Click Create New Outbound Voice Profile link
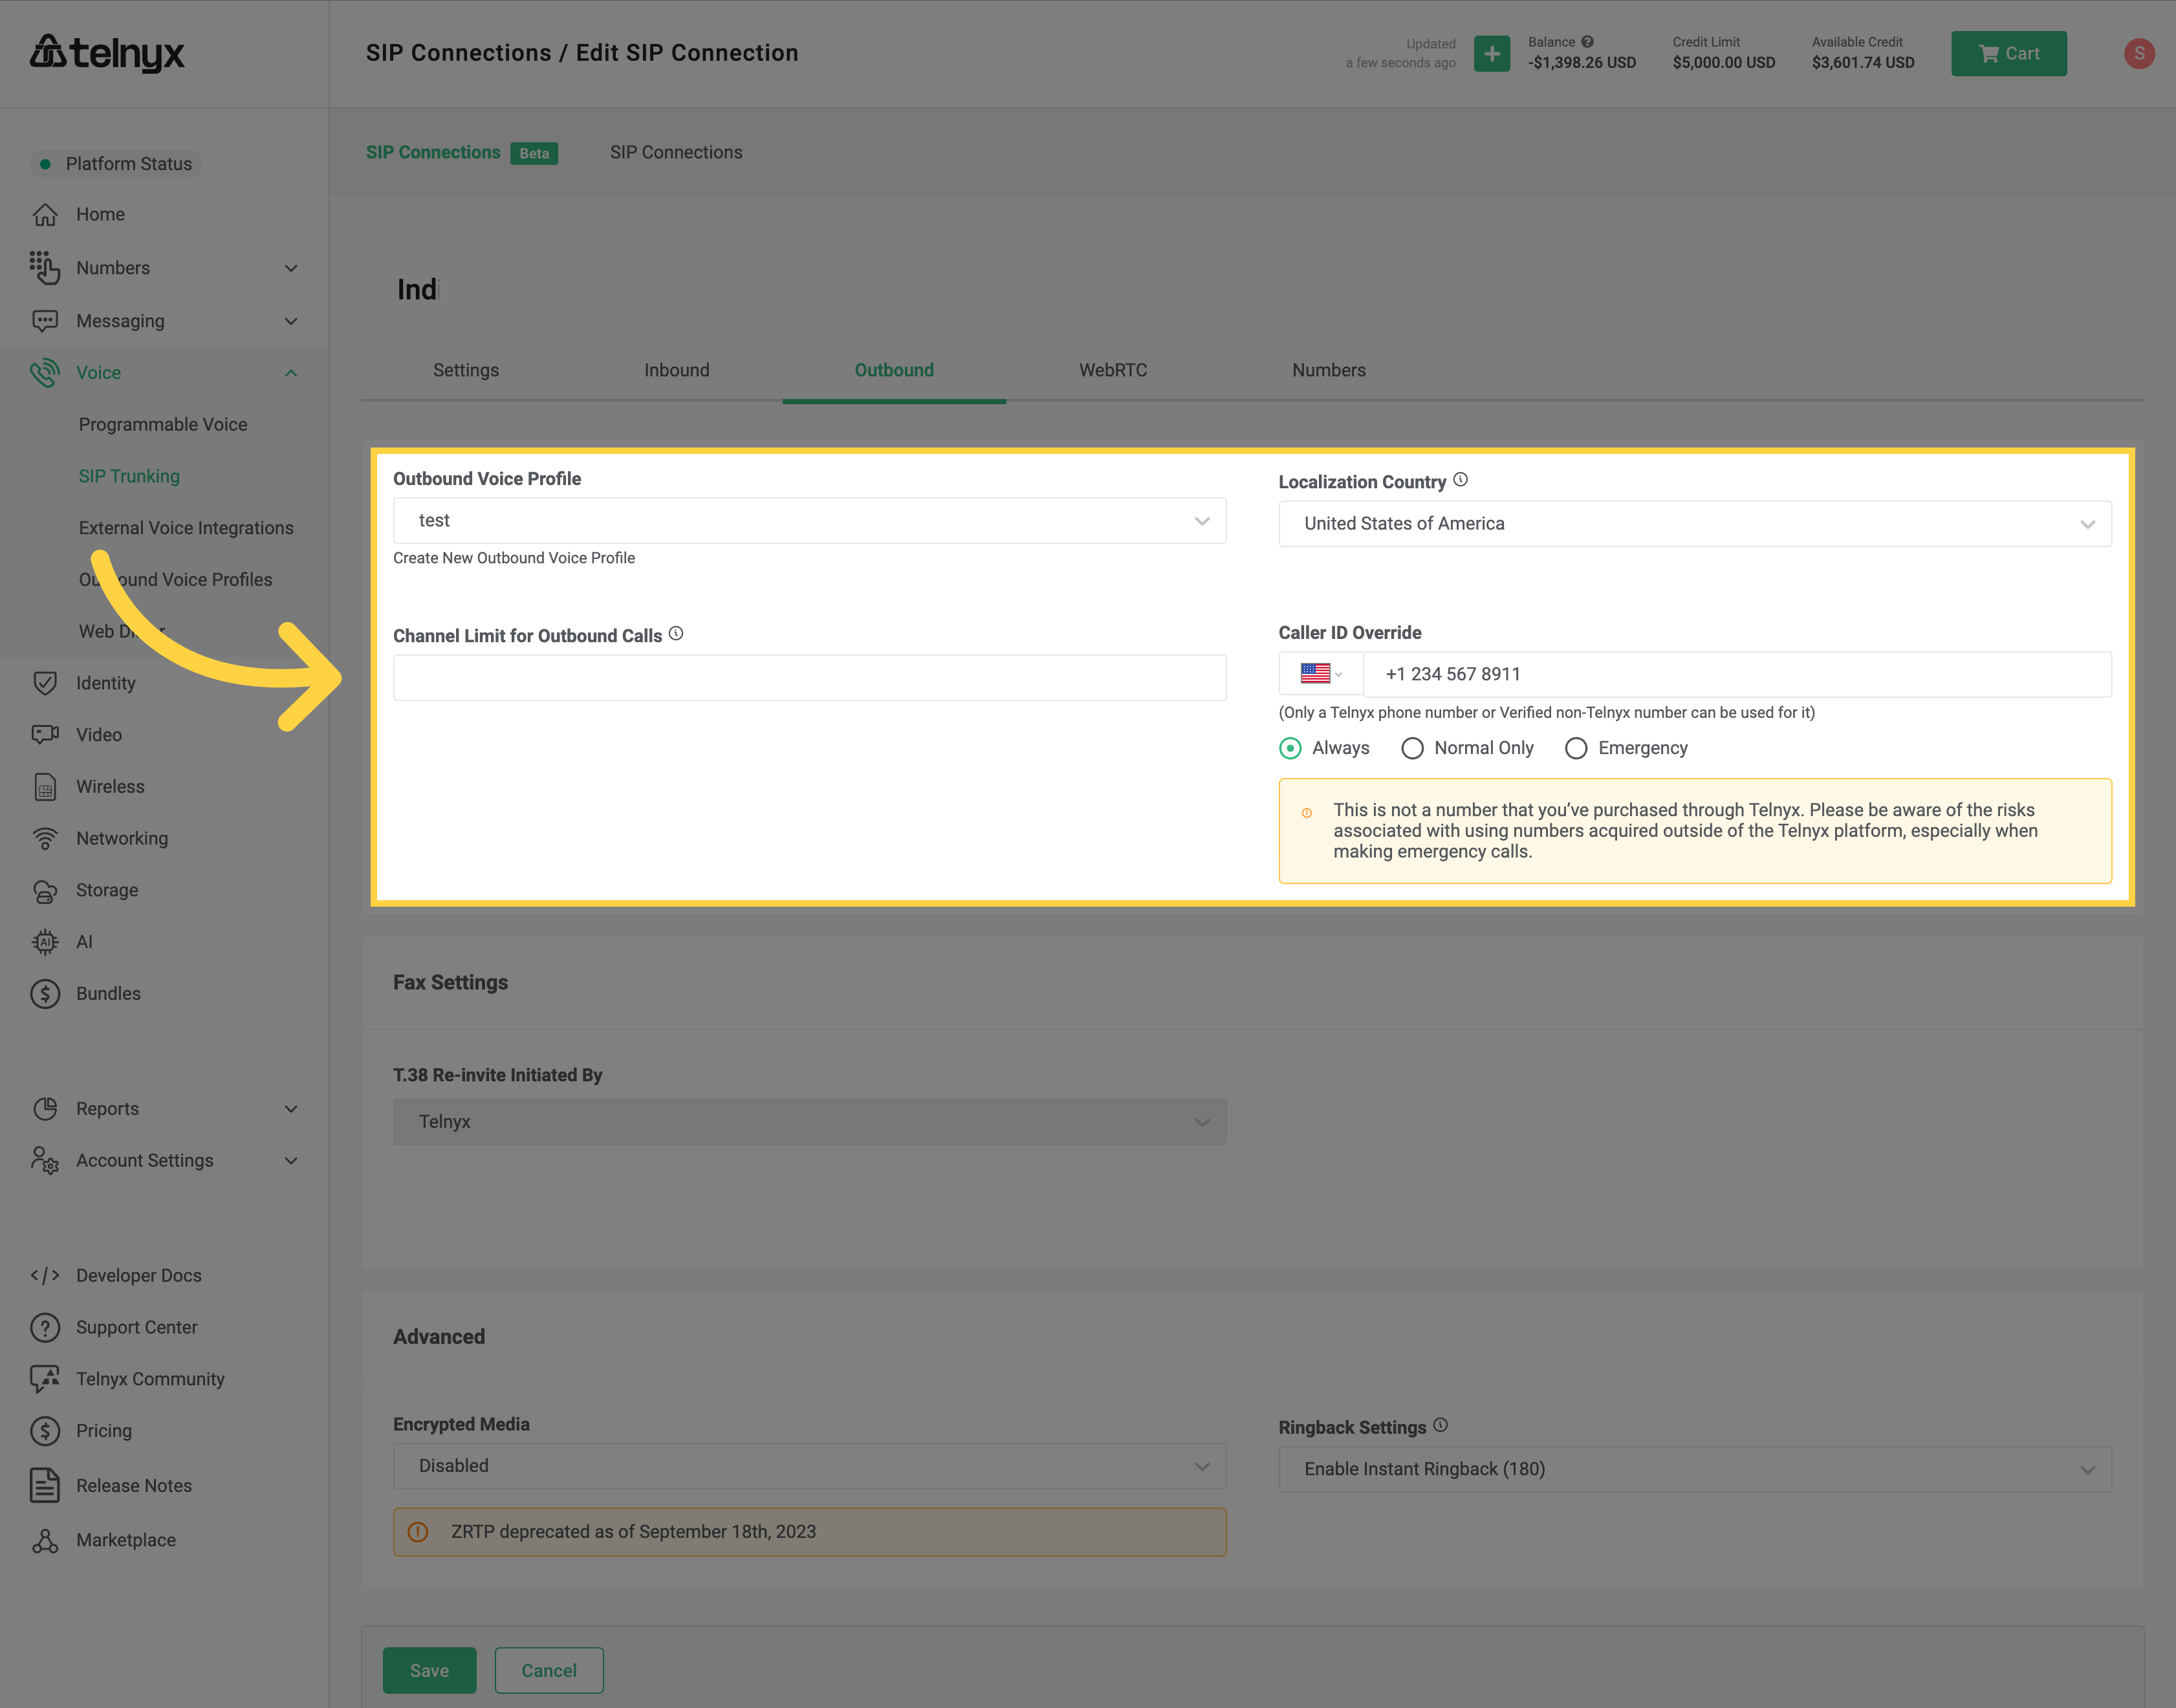 pyautogui.click(x=514, y=558)
